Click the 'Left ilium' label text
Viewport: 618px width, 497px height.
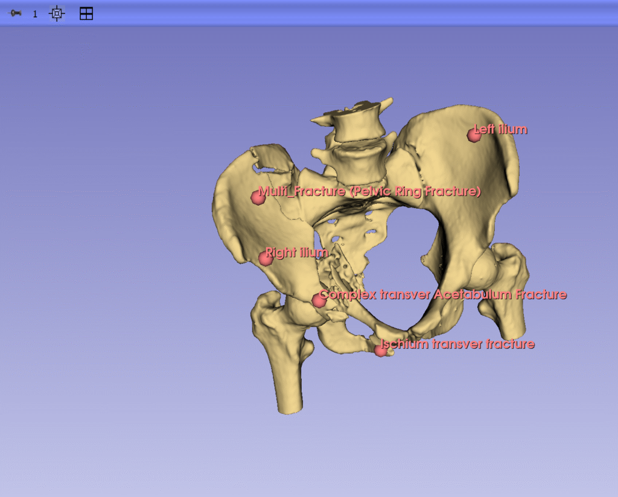click(500, 129)
